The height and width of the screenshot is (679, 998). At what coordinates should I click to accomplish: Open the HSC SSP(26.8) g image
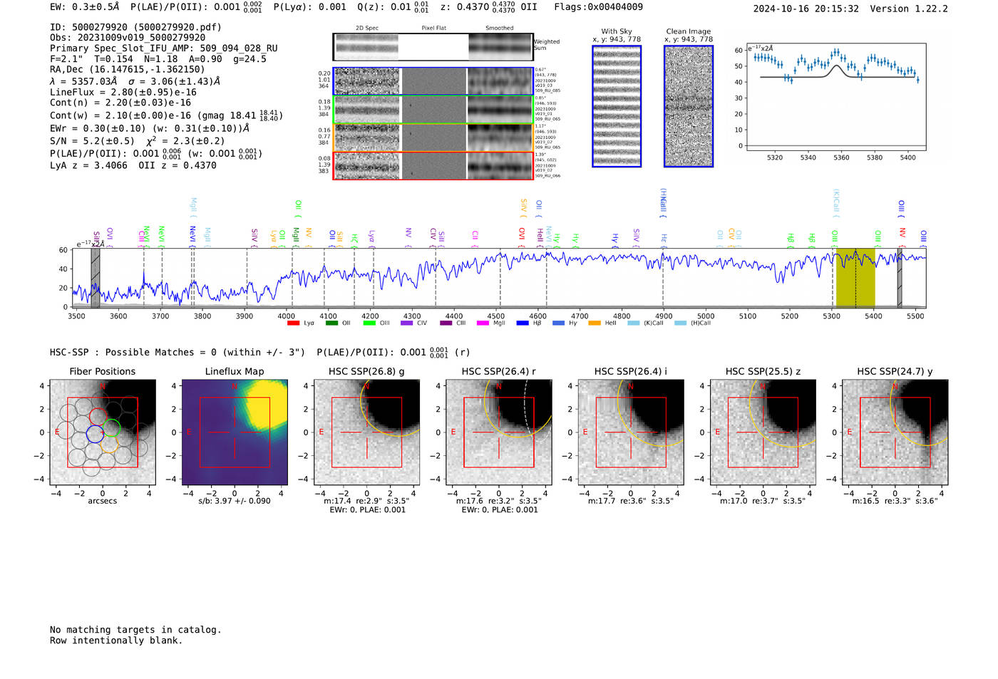pos(366,432)
